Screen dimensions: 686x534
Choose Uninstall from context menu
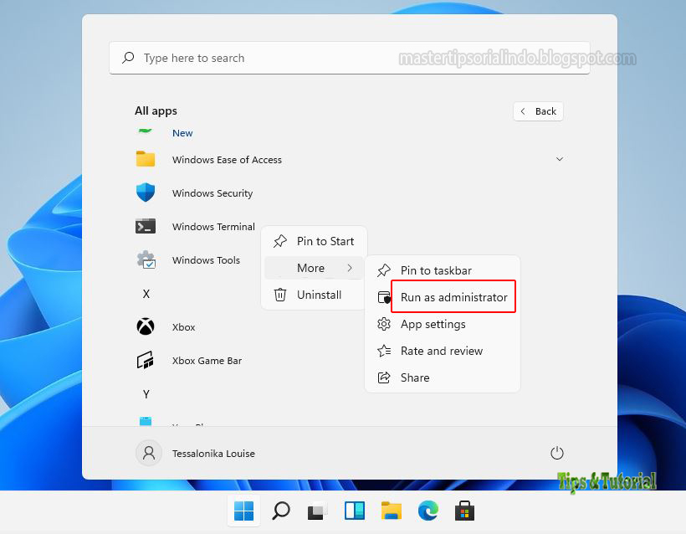[x=314, y=295]
